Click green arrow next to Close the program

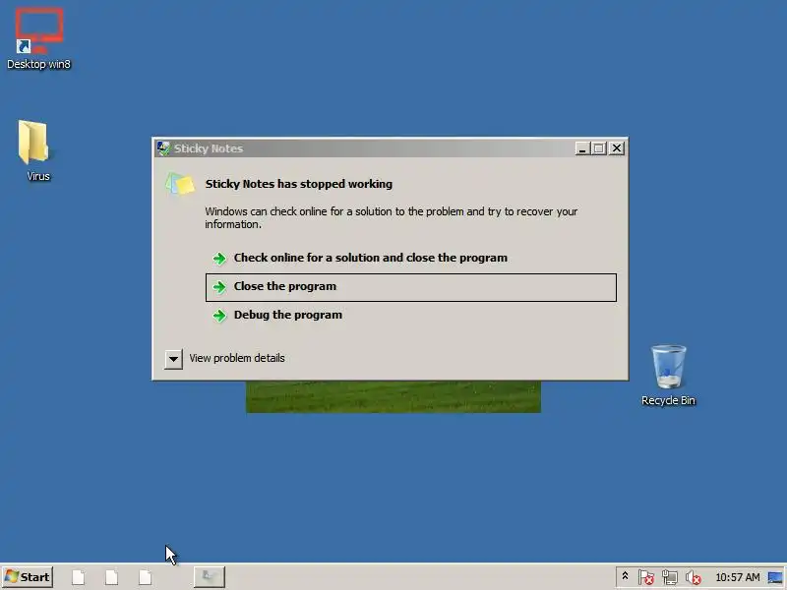(219, 287)
